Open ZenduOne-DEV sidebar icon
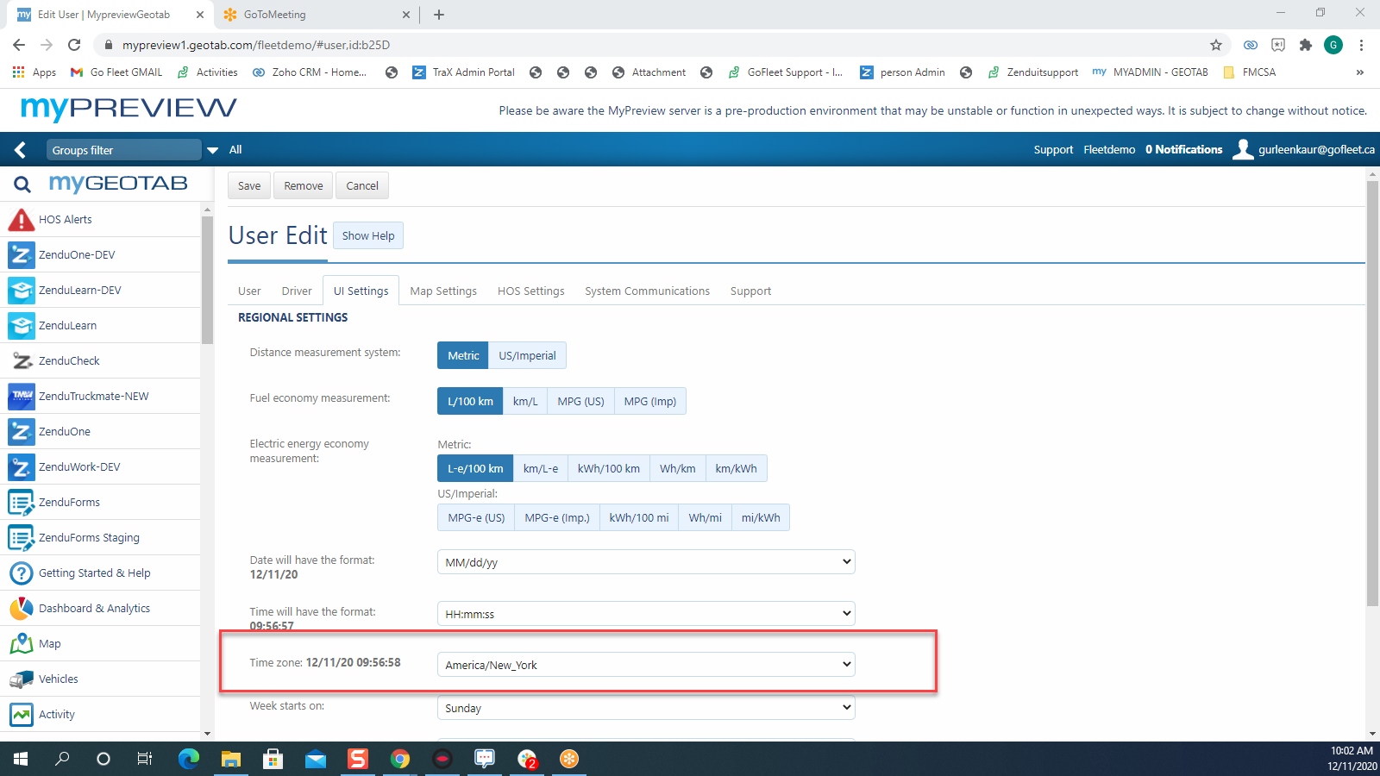The image size is (1380, 776). point(21,255)
